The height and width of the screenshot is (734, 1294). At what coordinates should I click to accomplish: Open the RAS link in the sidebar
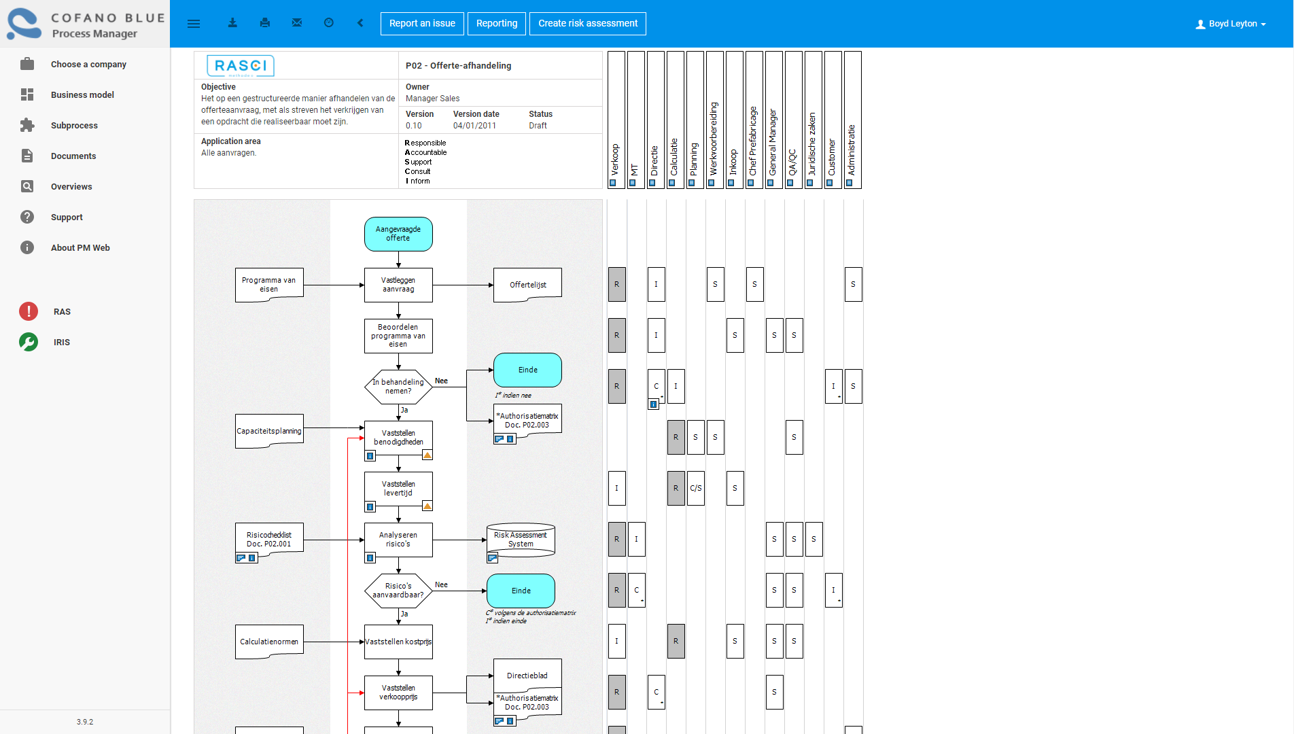pos(62,311)
